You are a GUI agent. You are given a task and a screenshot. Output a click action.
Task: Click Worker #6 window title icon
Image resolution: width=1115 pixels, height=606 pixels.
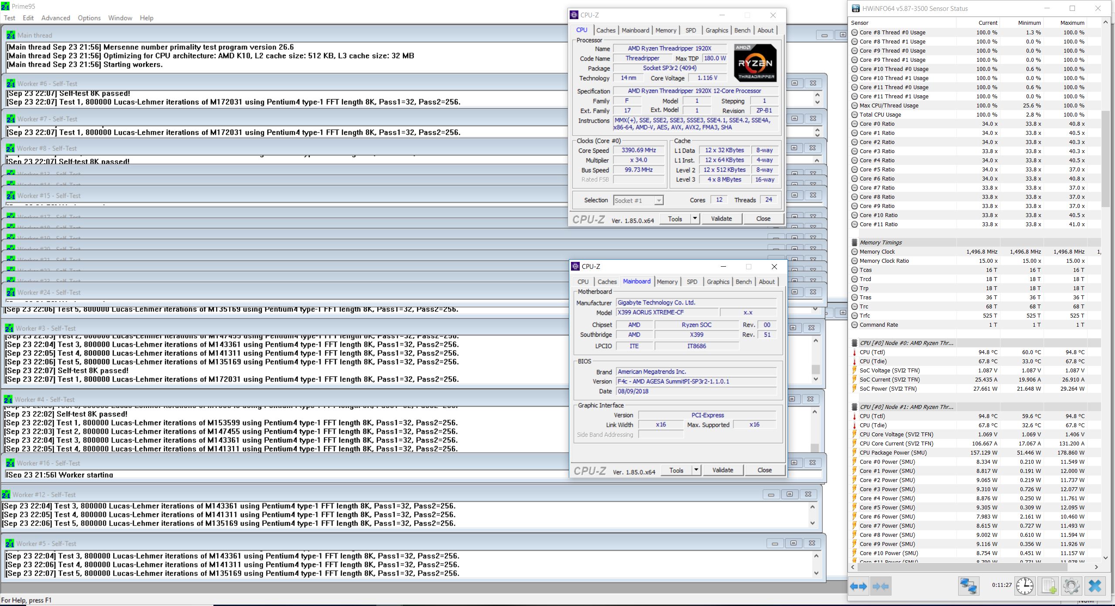pos(11,84)
